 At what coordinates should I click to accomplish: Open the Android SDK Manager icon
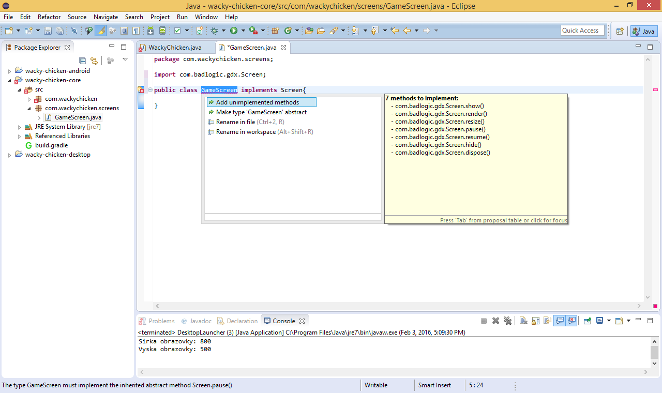[x=150, y=31]
